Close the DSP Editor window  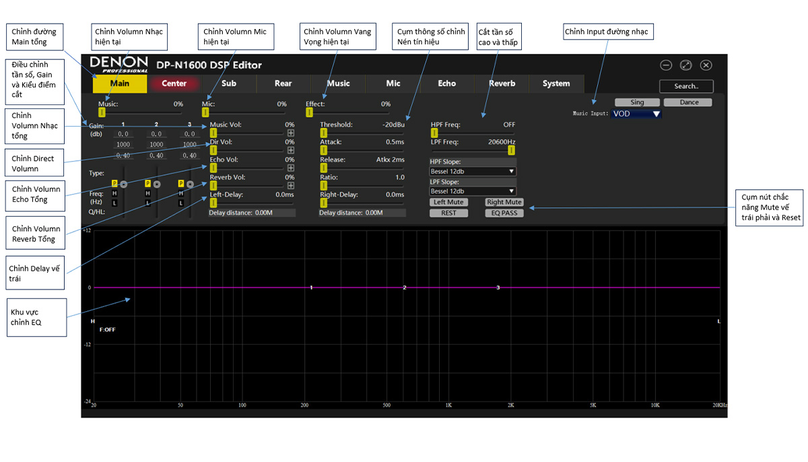pyautogui.click(x=706, y=65)
